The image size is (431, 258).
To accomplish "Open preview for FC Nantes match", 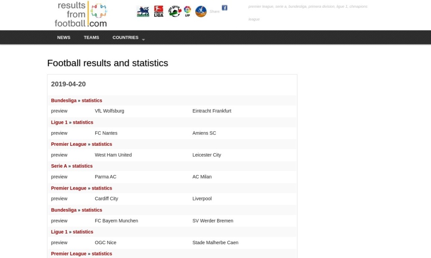I will click(x=59, y=133).
